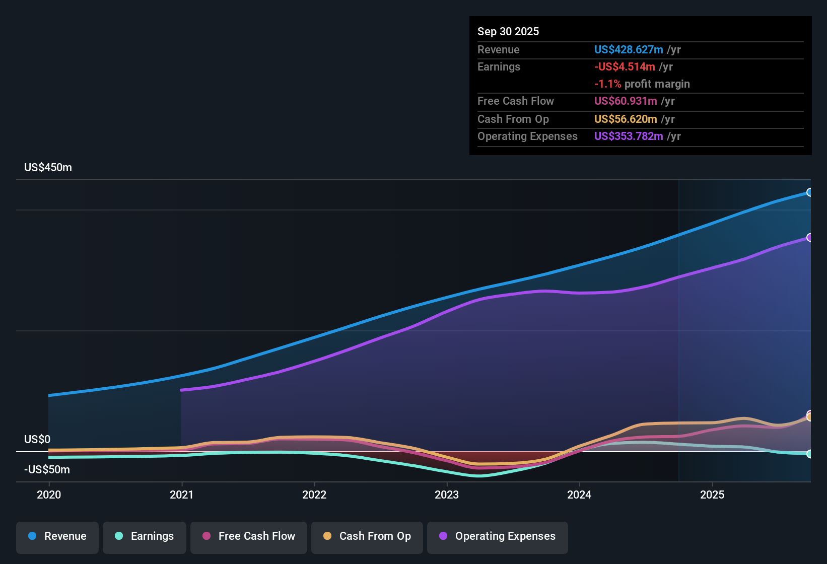Image resolution: width=827 pixels, height=564 pixels.
Task: Select the Revenue endpoint marker on the chart
Action: 810,192
